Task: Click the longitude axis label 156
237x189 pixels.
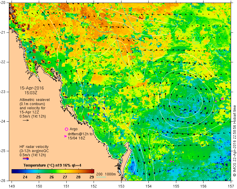Action: point(204,186)
